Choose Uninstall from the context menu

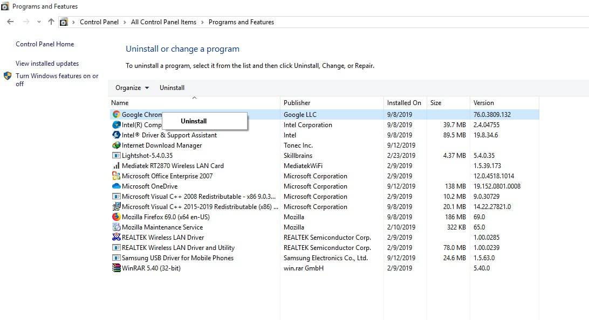pos(194,121)
